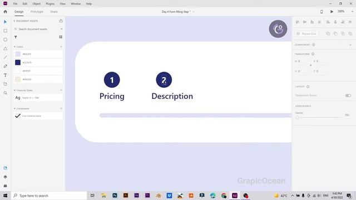Select the Line tool
The image size is (356, 200).
[6, 57]
